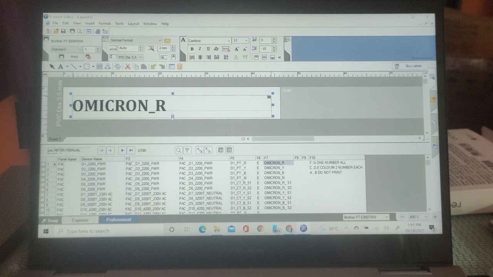Image resolution: width=493 pixels, height=277 pixels.
Task: Toggle Bold text formatting
Action: (x=192, y=49)
